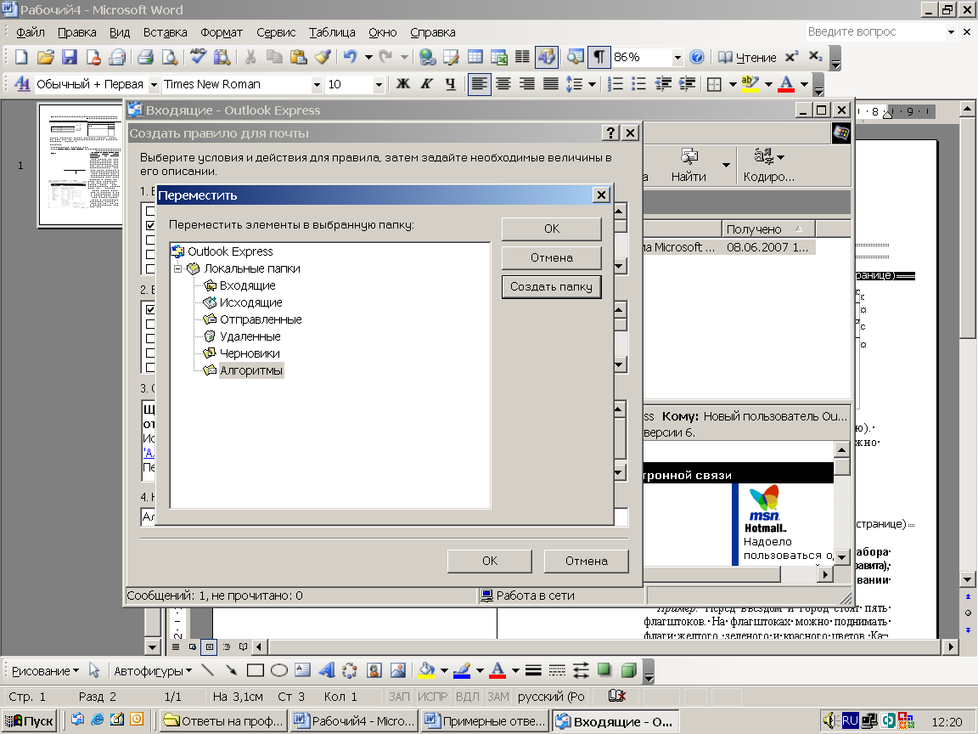Open the Таблица menu

click(332, 31)
